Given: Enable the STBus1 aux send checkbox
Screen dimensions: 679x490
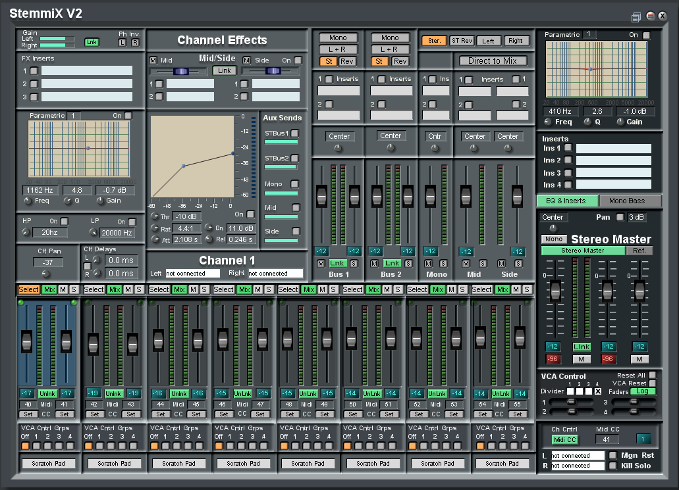Looking at the screenshot, I should point(295,134).
